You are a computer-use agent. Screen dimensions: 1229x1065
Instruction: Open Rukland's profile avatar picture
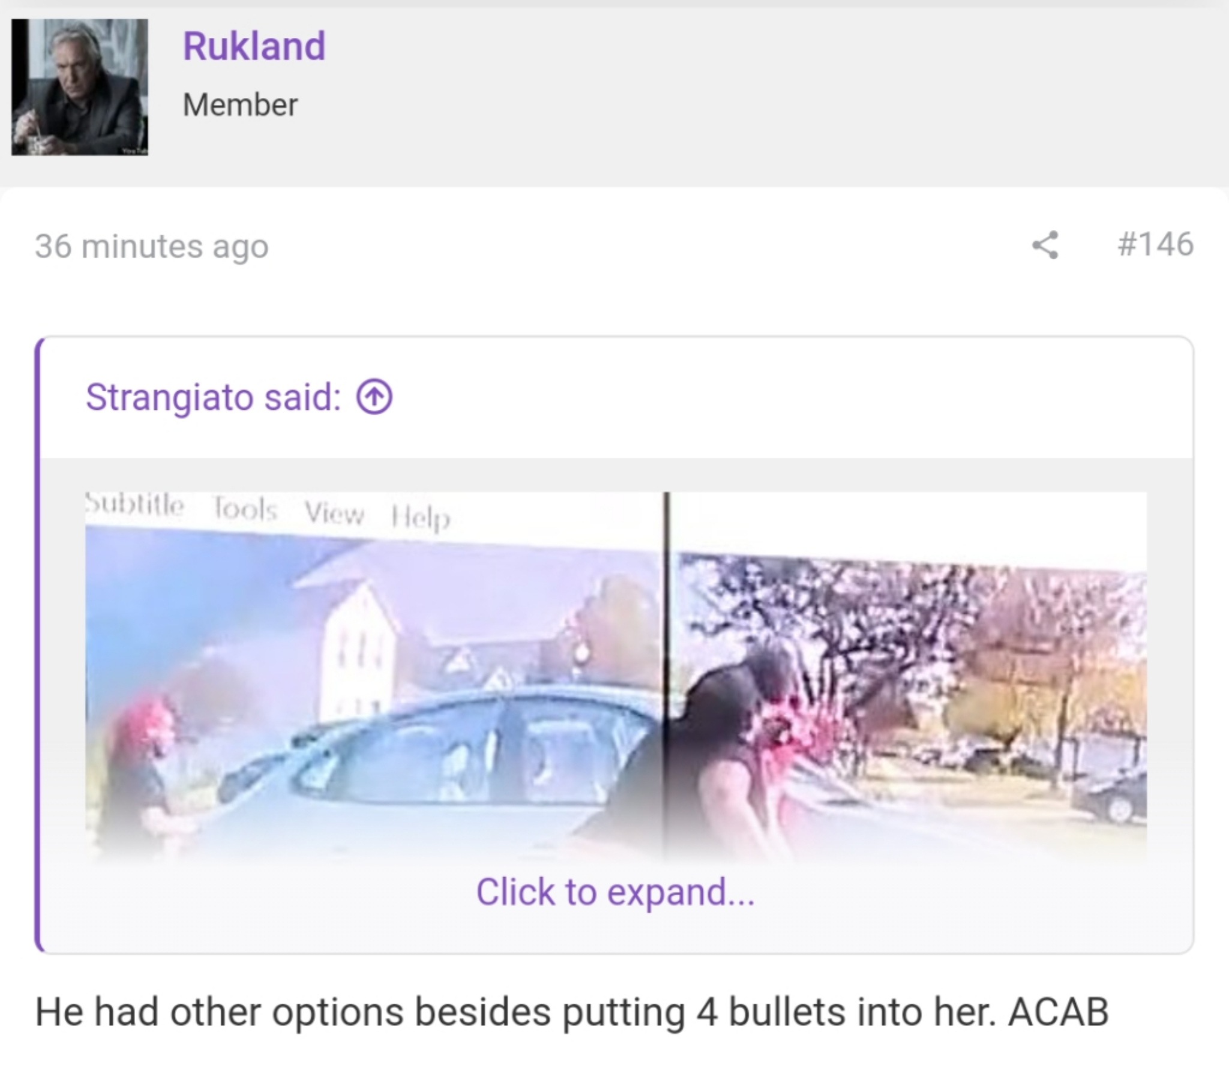pos(80,87)
